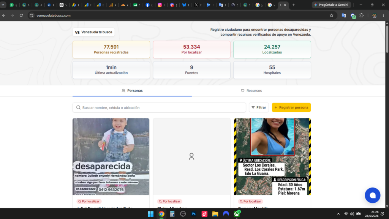Click the heart icon beside Recursos

[x=243, y=91]
